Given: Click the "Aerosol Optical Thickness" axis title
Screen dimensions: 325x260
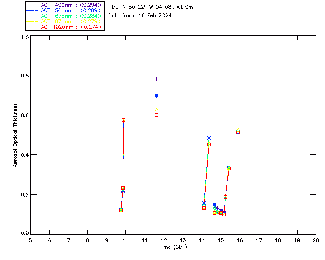Looking at the screenshot, I should pyautogui.click(x=15, y=135).
